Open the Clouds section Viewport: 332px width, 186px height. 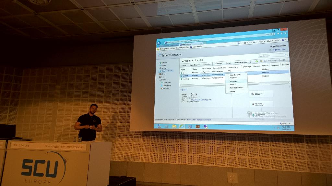click(164, 65)
